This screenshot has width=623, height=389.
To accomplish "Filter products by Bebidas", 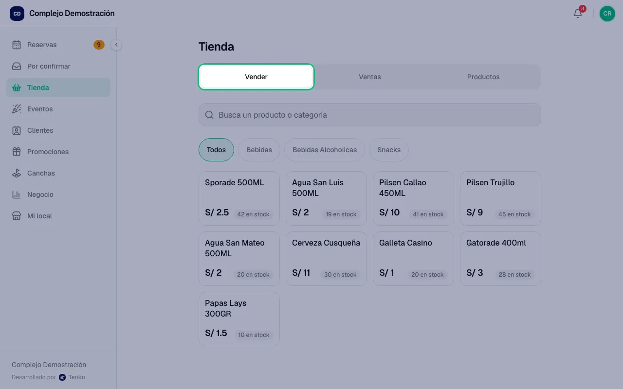I will [x=259, y=150].
